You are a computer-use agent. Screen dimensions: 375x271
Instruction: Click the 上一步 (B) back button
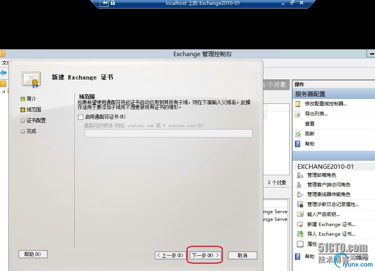(170, 255)
